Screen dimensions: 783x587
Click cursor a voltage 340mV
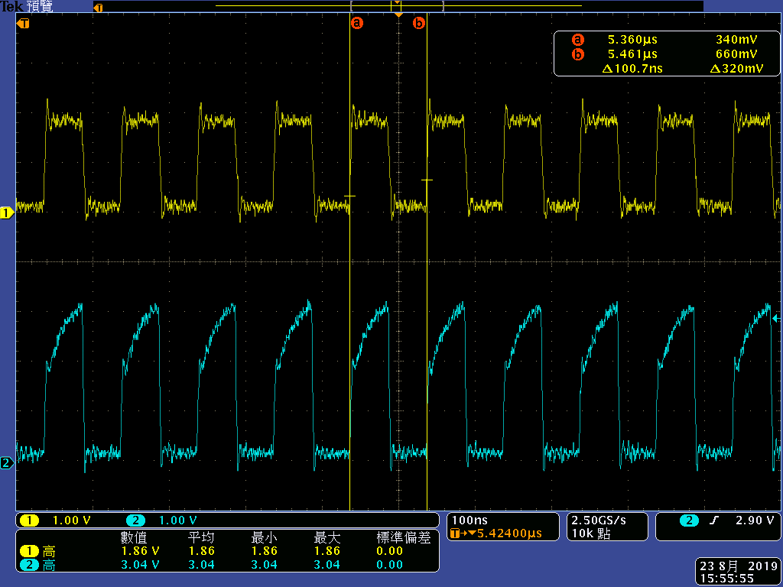(736, 40)
